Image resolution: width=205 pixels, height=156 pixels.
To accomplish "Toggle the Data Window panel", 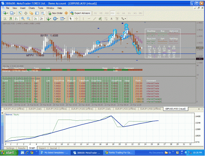I will coord(26,13).
